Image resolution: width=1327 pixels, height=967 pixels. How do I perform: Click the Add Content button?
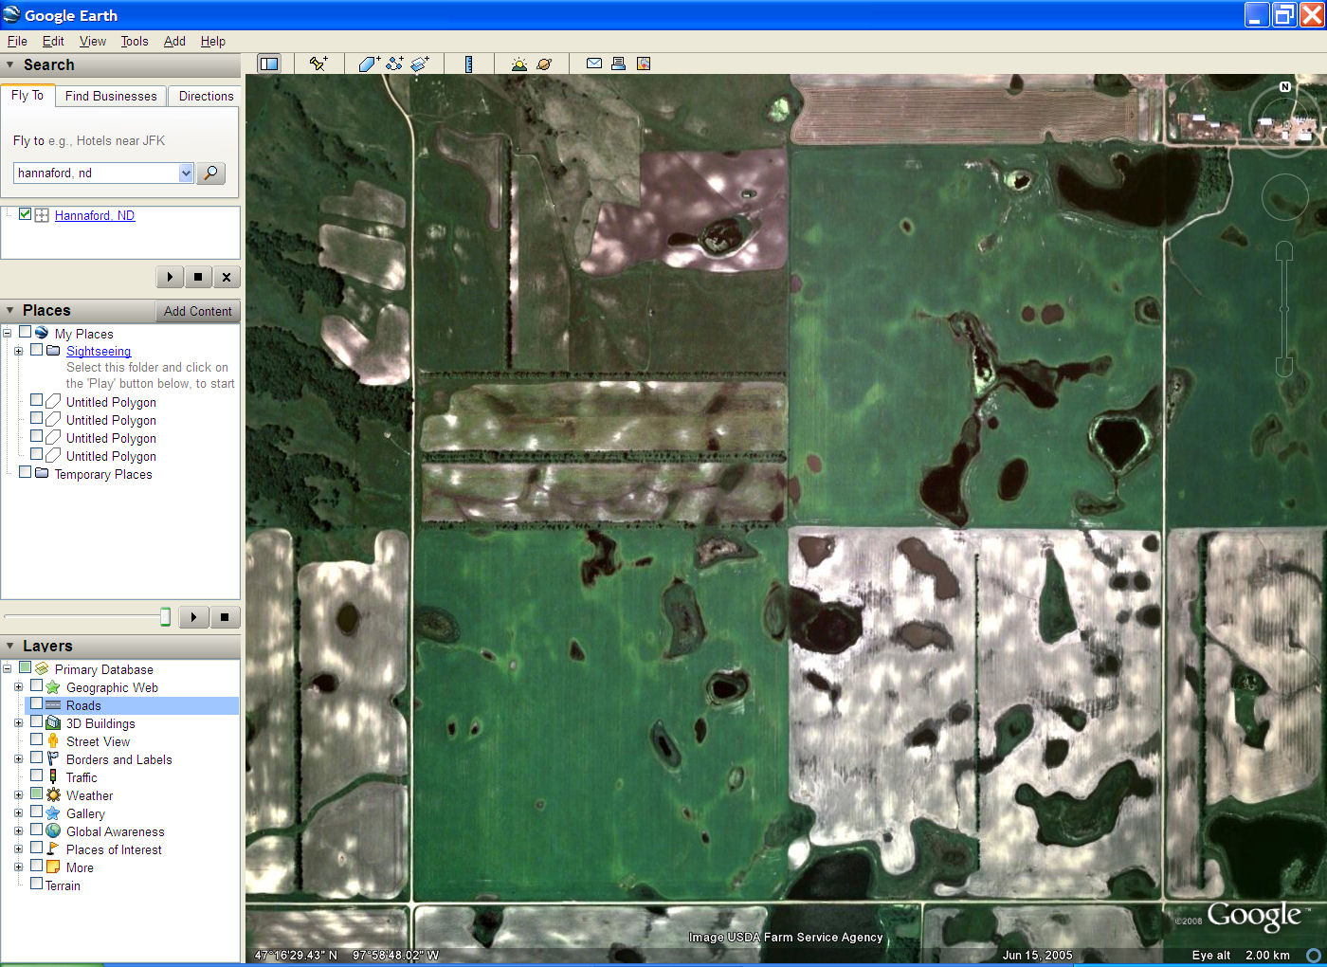click(197, 311)
